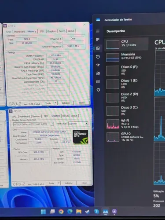Switch to Graphics tab in Memory CPU-Z window
Image resolution: width=165 pixels, height=220 pixels.
pyautogui.click(x=52, y=31)
